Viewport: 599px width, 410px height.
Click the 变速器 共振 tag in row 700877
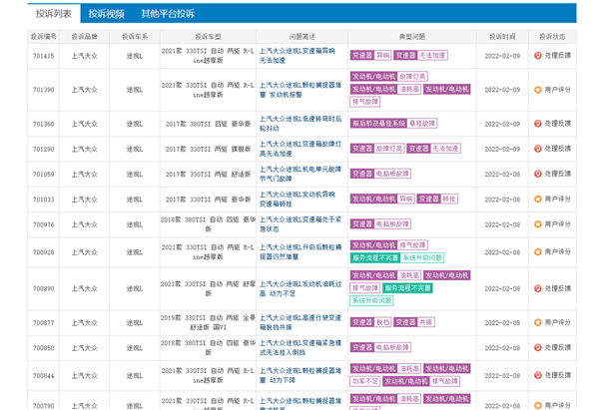pyautogui.click(x=414, y=322)
